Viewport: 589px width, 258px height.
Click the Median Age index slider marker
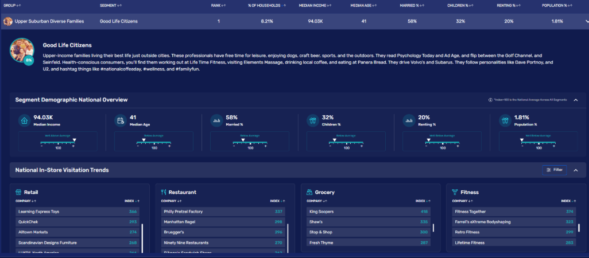(144, 140)
